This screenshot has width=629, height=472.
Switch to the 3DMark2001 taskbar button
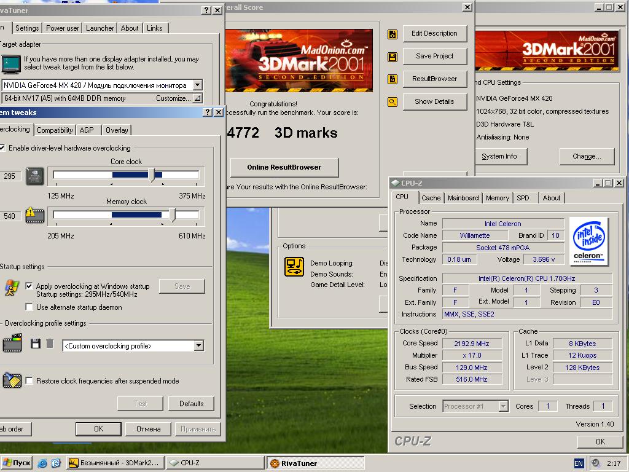(x=115, y=463)
